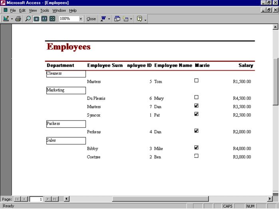Click the page number field
Viewport: 279px width, 209px height.
click(36, 199)
